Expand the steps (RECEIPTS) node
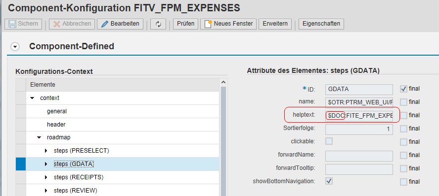439x196 pixels. pos(46,177)
